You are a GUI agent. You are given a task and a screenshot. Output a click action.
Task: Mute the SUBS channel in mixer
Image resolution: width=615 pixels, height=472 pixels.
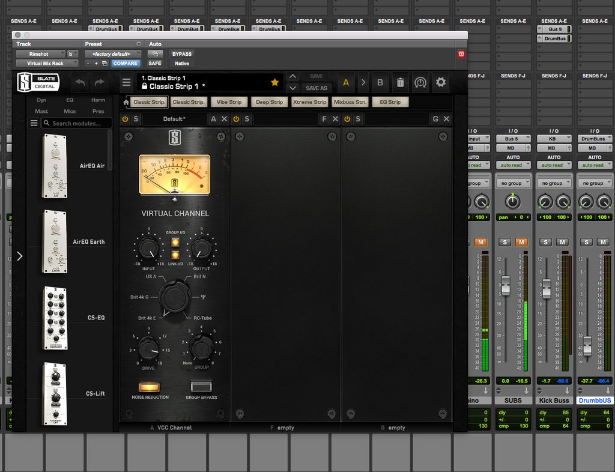coord(522,242)
